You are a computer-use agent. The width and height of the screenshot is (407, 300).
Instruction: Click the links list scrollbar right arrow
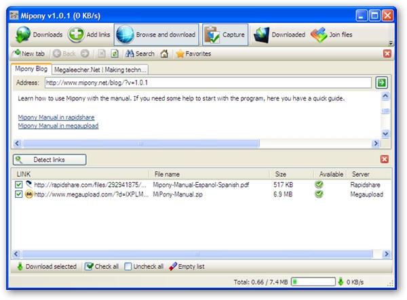point(386,254)
